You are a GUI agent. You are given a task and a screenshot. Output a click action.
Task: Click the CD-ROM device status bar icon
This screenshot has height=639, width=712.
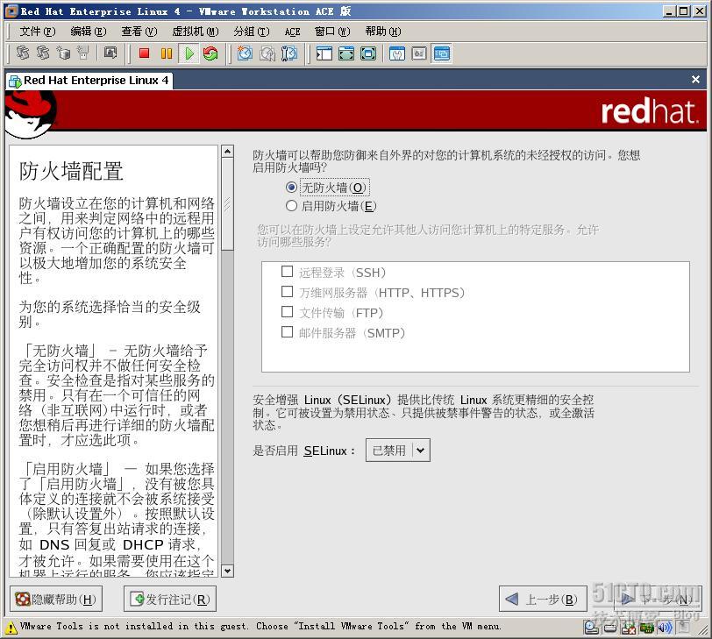coord(591,628)
